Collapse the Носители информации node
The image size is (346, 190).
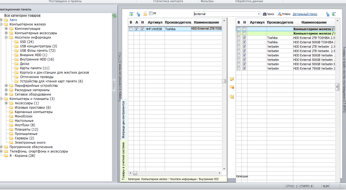click(6, 38)
